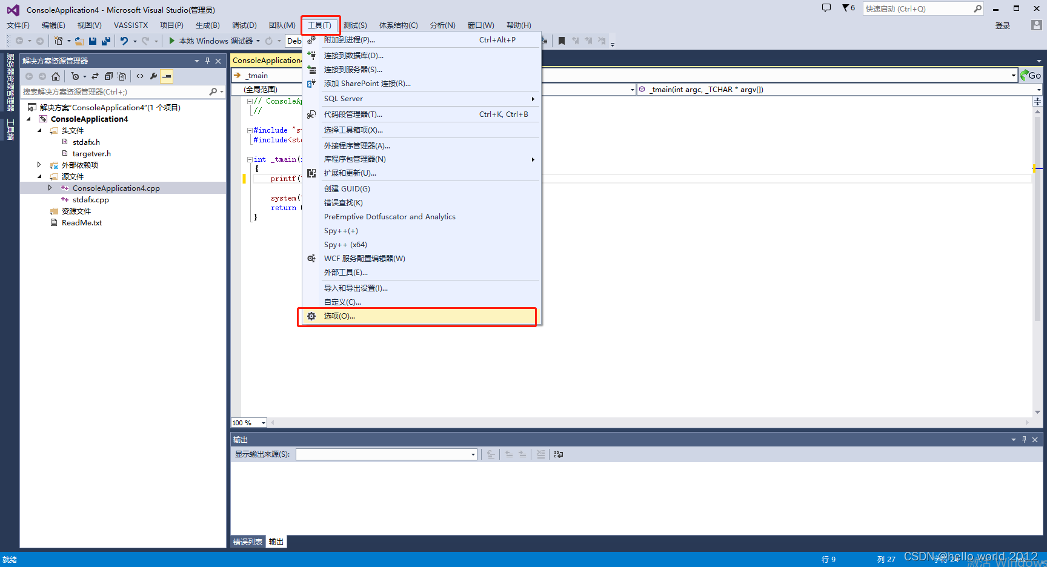Expand the 外部依赖项 node
Screen dimensions: 1047x567
[39, 165]
